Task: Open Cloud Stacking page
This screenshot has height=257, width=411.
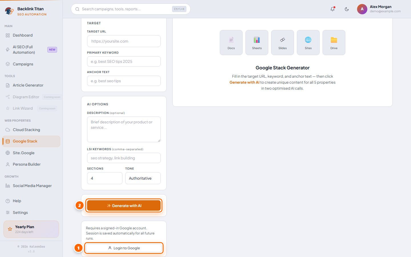Action: point(31,130)
